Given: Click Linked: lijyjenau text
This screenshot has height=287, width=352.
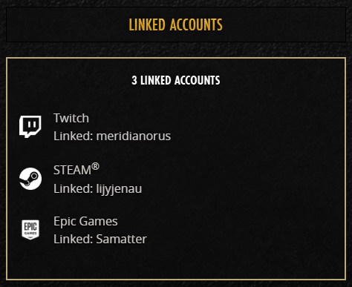Looking at the screenshot, I should pos(98,188).
